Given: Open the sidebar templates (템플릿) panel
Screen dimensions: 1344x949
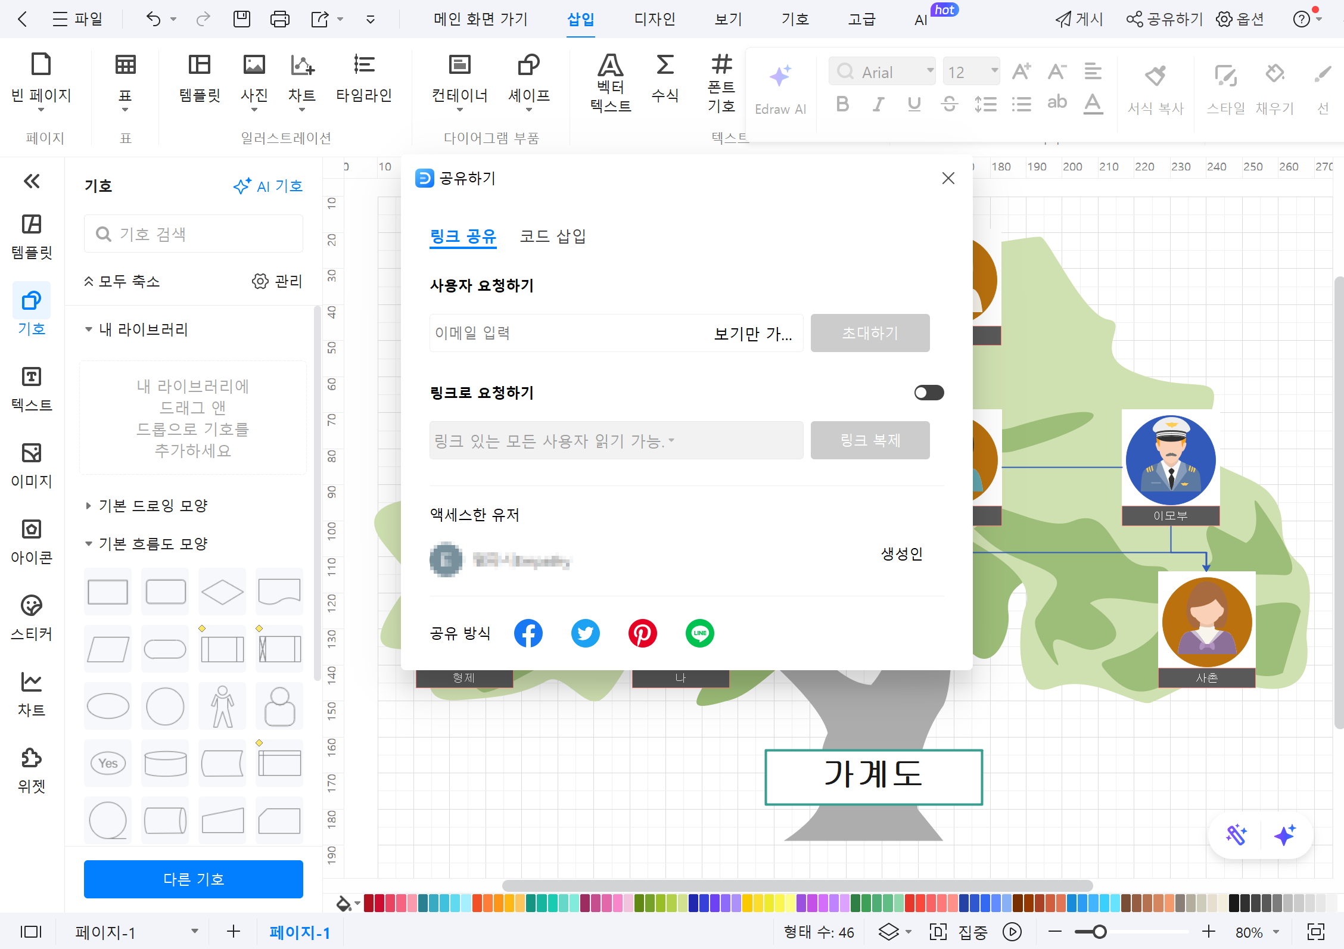Looking at the screenshot, I should click(32, 237).
